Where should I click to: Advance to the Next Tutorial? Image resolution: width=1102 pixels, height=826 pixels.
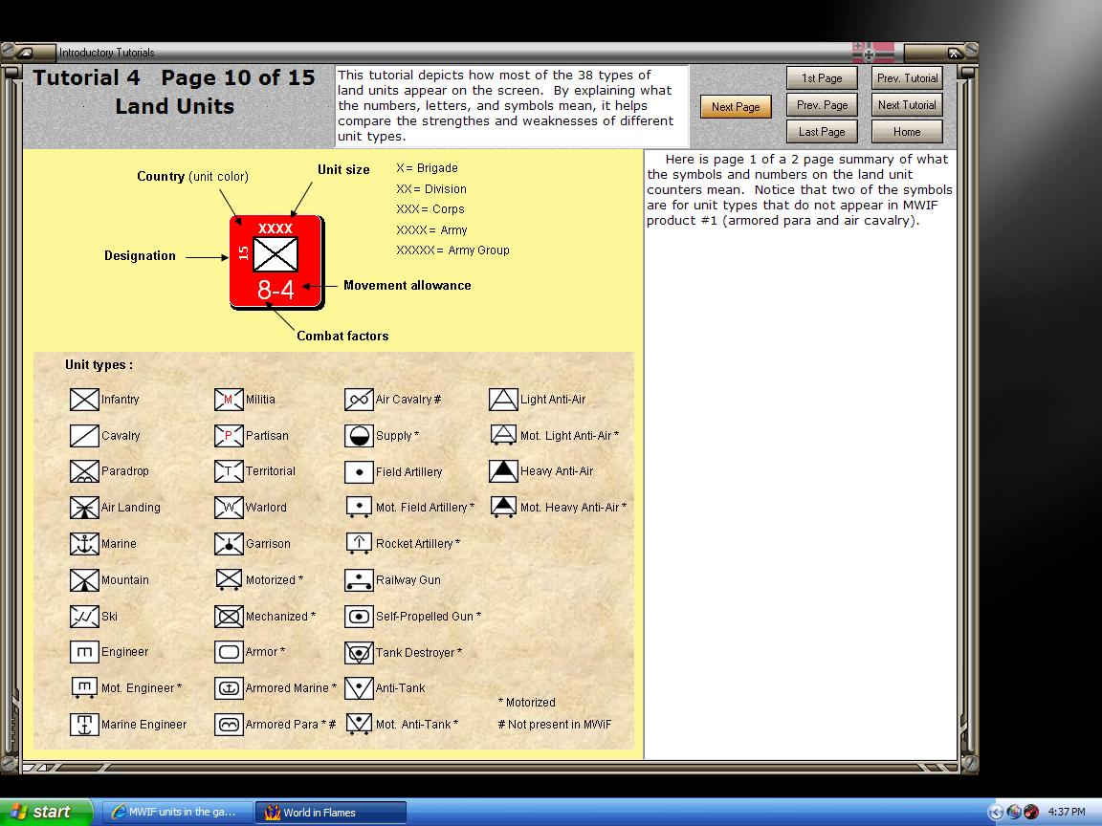tap(907, 104)
